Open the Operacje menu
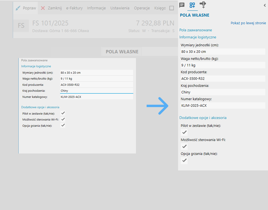Screen dimensions: 268x210 142,8
